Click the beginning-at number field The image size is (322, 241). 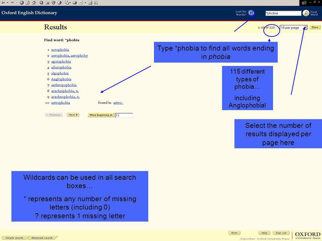124,115
